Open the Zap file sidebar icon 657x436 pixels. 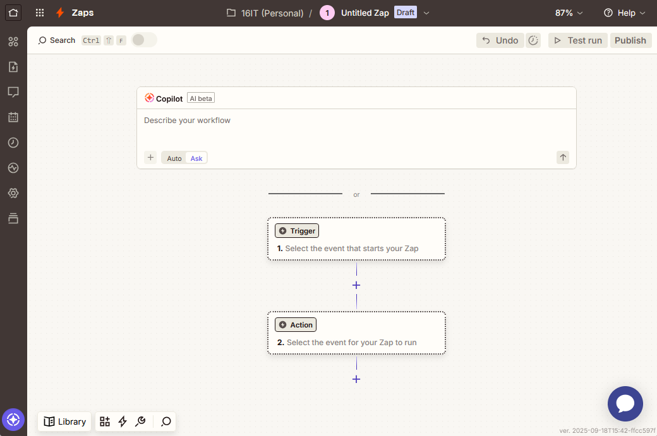click(x=13, y=67)
